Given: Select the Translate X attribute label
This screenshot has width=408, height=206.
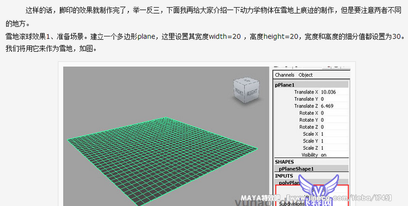Looking at the screenshot, I should click(x=306, y=92).
